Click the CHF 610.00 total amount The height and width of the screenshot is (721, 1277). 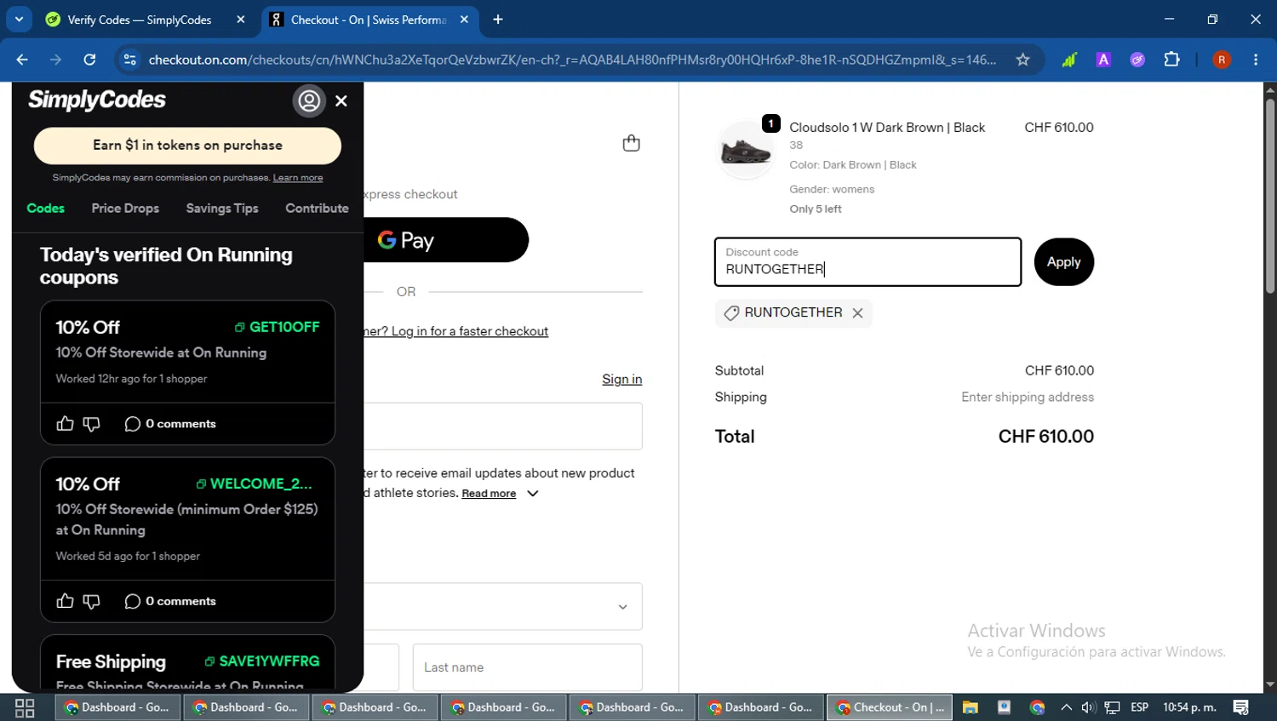point(1045,437)
